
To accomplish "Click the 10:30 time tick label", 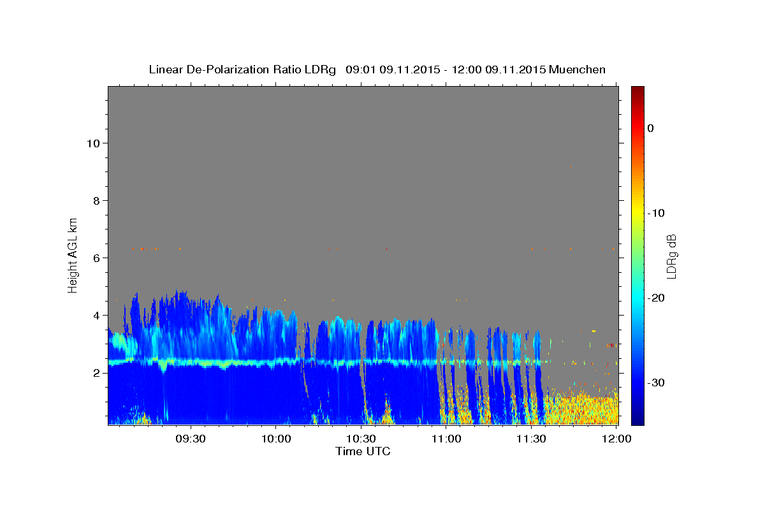I will point(360,439).
